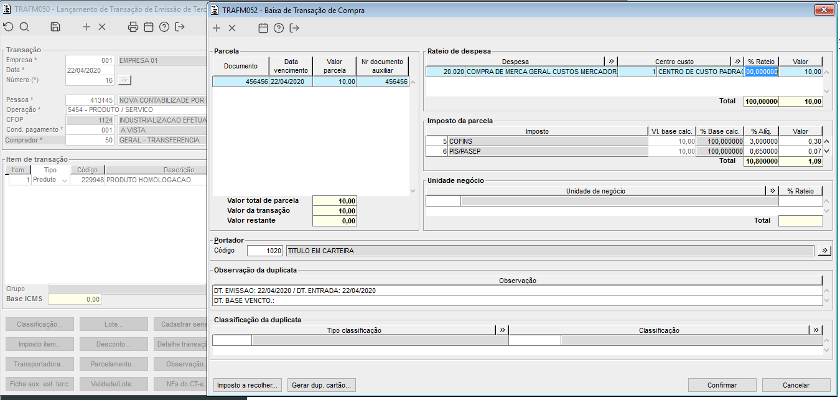
Task: Click the save icon in TRAFM050 window
Action: pyautogui.click(x=55, y=27)
